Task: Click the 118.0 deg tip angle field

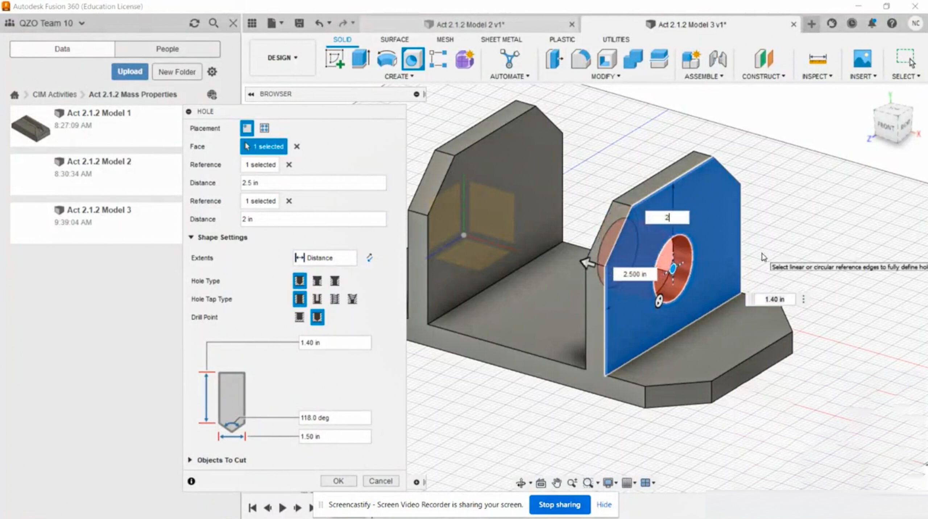Action: pos(335,418)
